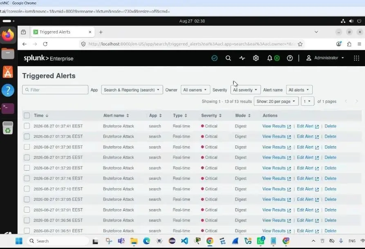365x249 pixels.
Task: Open the notifications bell icon
Action: pos(269,58)
